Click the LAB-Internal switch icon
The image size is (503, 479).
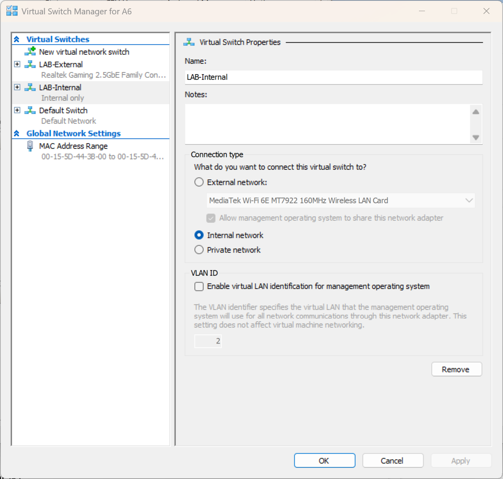click(x=30, y=87)
